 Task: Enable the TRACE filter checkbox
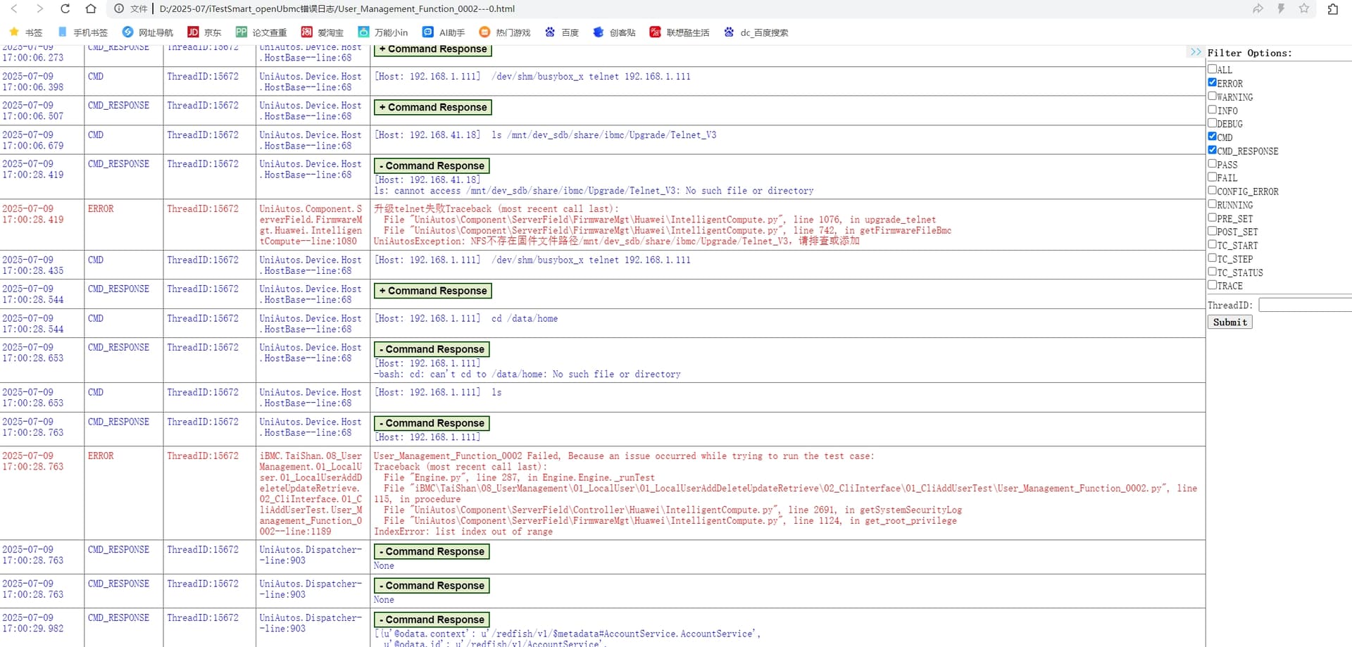(x=1212, y=285)
